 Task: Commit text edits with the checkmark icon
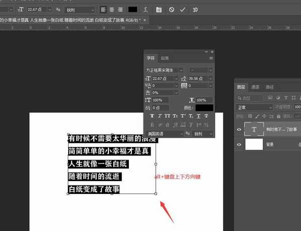[183, 9]
